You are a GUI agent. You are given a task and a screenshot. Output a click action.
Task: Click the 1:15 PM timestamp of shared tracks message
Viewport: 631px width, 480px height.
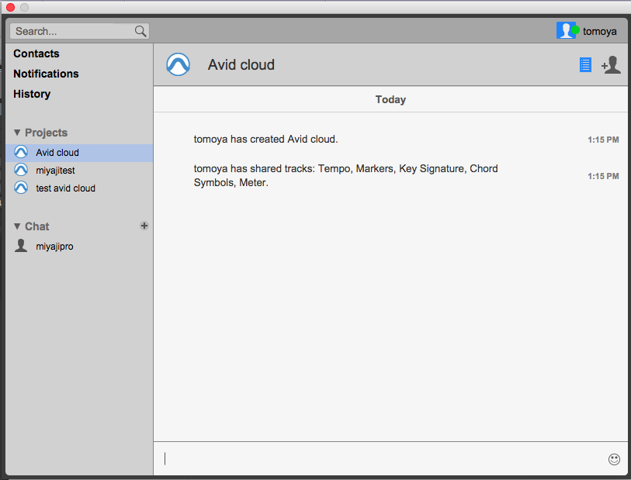click(603, 176)
